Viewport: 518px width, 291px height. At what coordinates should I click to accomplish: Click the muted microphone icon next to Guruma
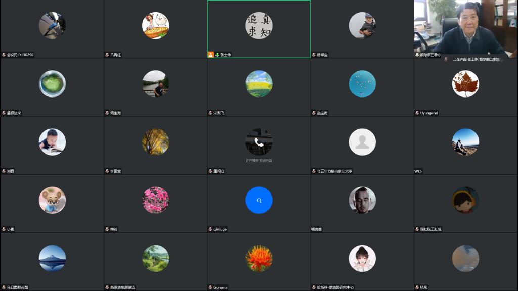pos(210,287)
